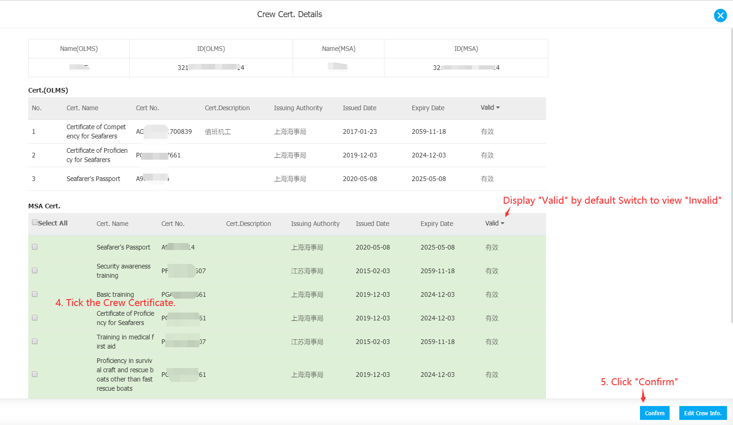Close the Crew Cert. Details dialog

[720, 15]
